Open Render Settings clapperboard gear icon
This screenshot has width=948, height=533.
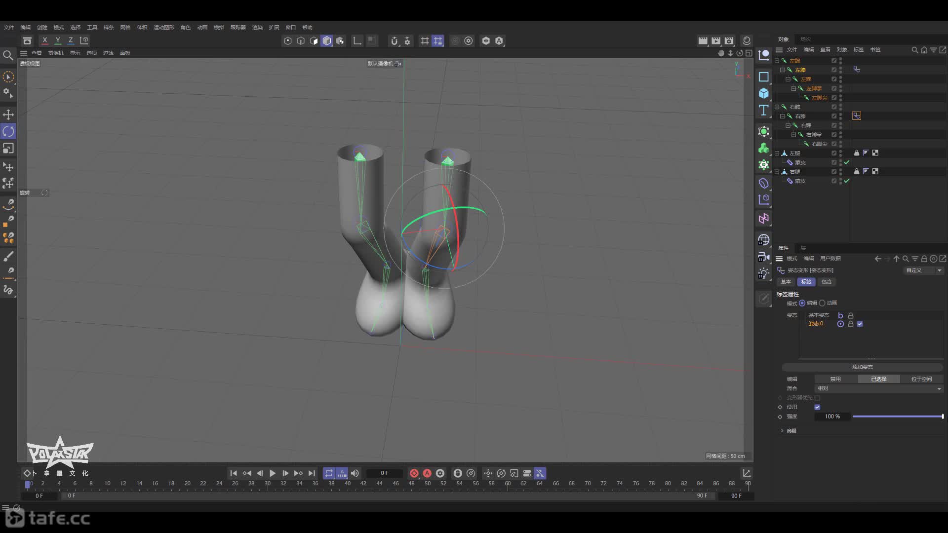[729, 40]
